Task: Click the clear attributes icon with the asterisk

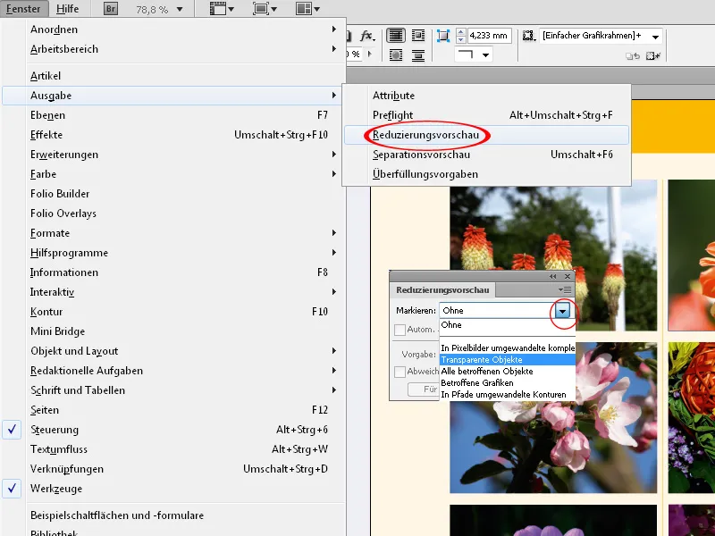Action: [x=653, y=56]
